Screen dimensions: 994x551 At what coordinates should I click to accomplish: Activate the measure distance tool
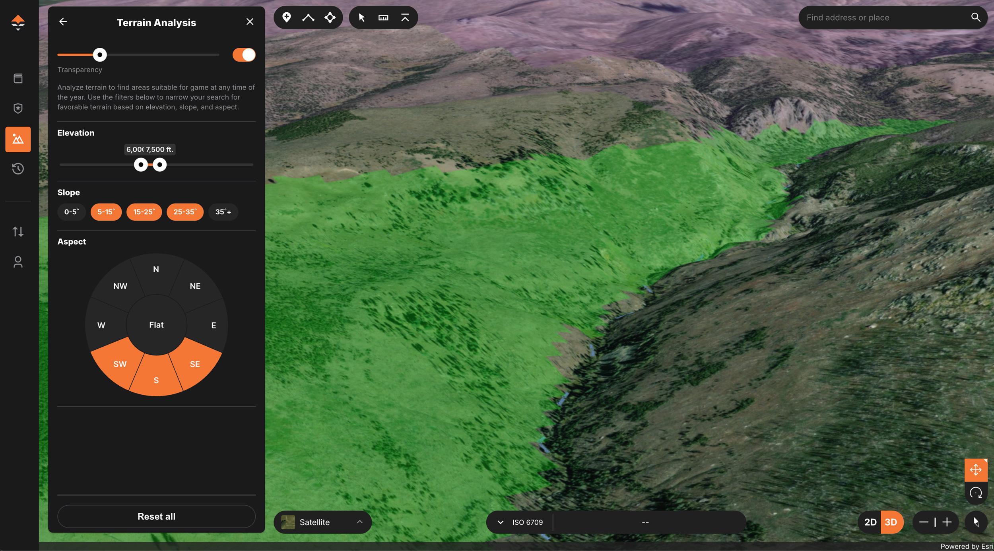tap(383, 17)
